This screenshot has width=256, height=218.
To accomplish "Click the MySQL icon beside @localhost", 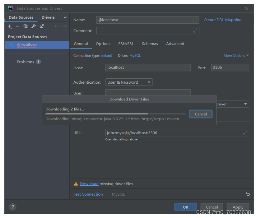I will (12, 45).
